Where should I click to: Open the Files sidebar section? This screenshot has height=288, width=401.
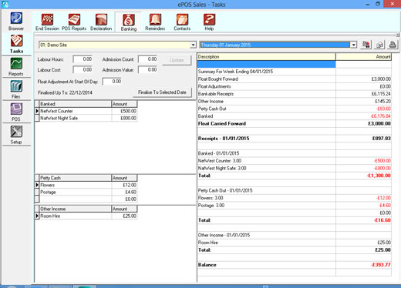[x=16, y=89]
